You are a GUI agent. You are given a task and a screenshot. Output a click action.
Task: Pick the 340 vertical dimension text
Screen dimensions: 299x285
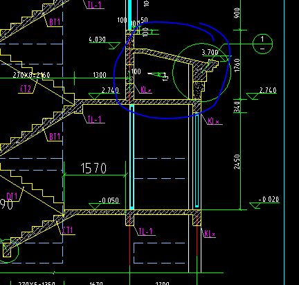point(237,106)
